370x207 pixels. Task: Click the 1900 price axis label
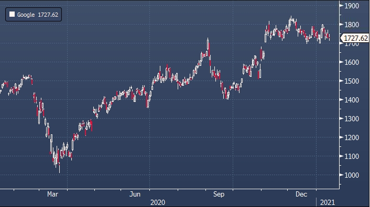(x=352, y=6)
